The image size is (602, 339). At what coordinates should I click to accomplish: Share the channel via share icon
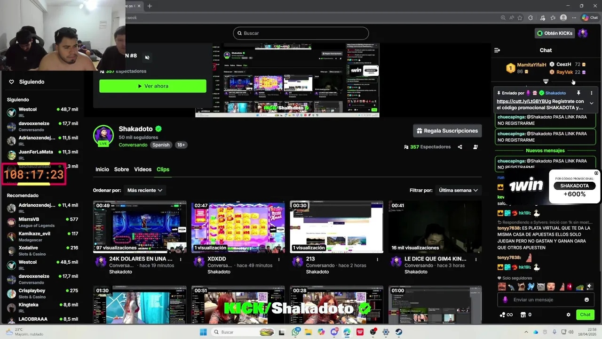coord(460,147)
